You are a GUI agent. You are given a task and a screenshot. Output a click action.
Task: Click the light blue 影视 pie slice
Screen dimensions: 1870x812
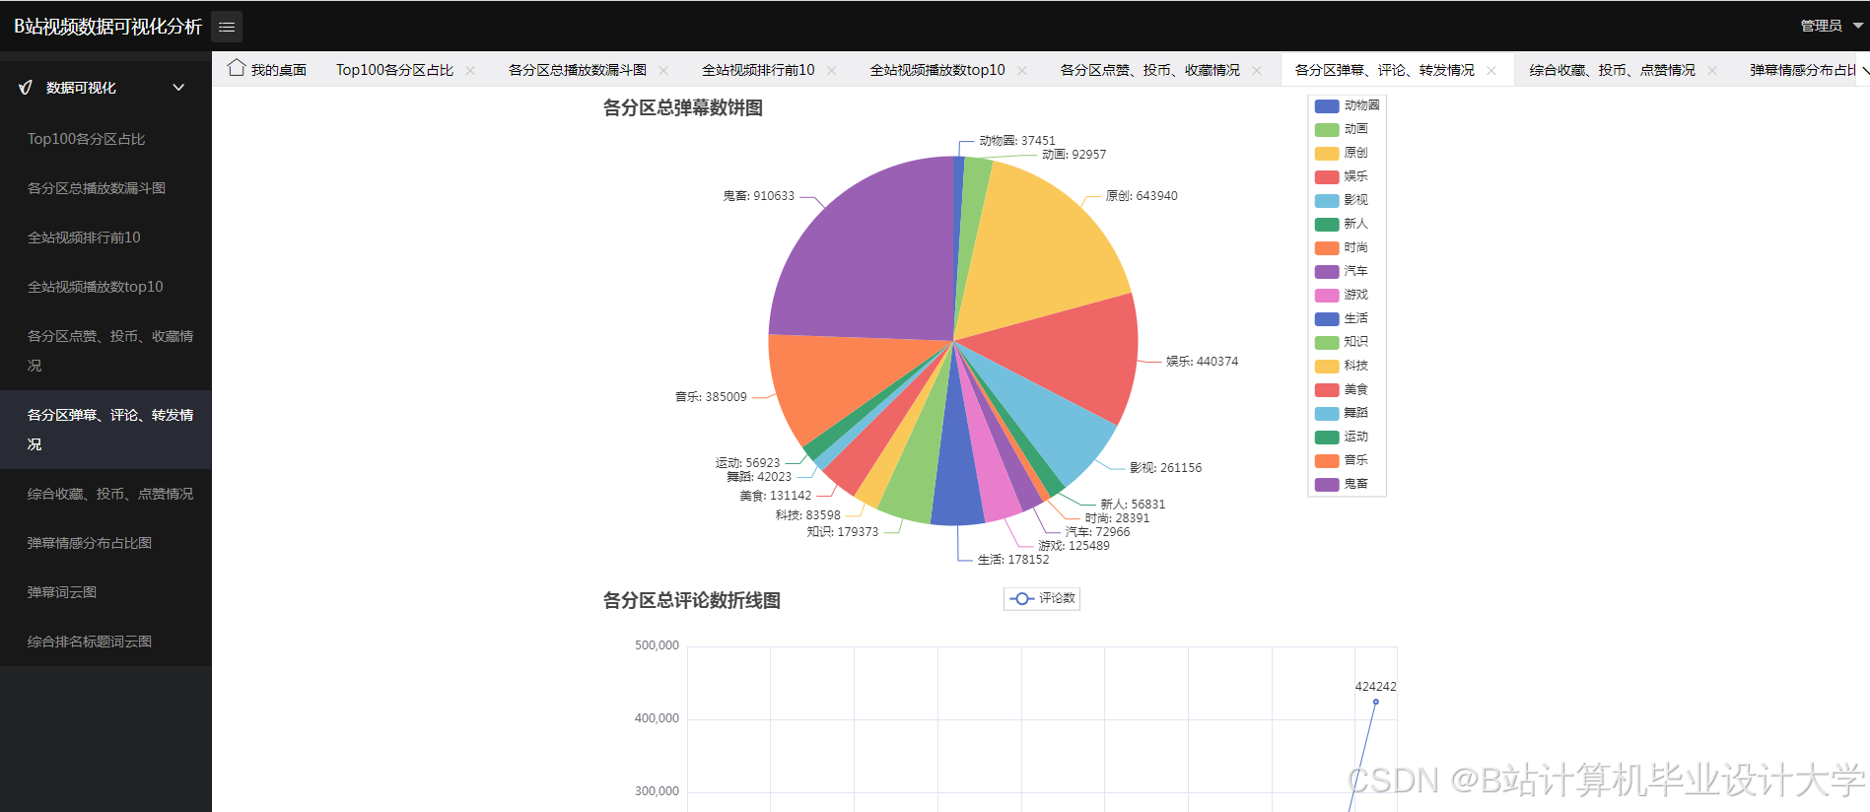click(1050, 429)
